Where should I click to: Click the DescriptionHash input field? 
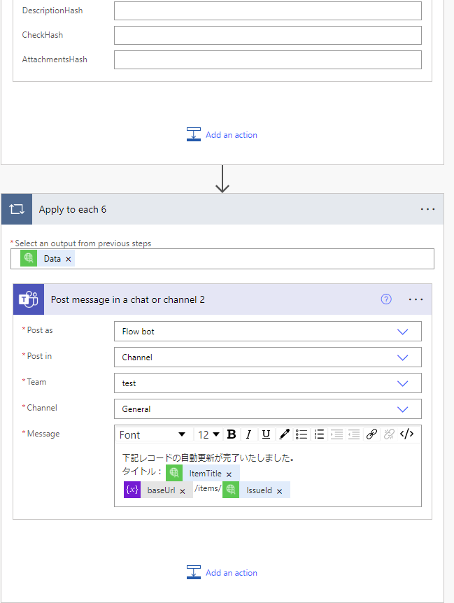(267, 10)
